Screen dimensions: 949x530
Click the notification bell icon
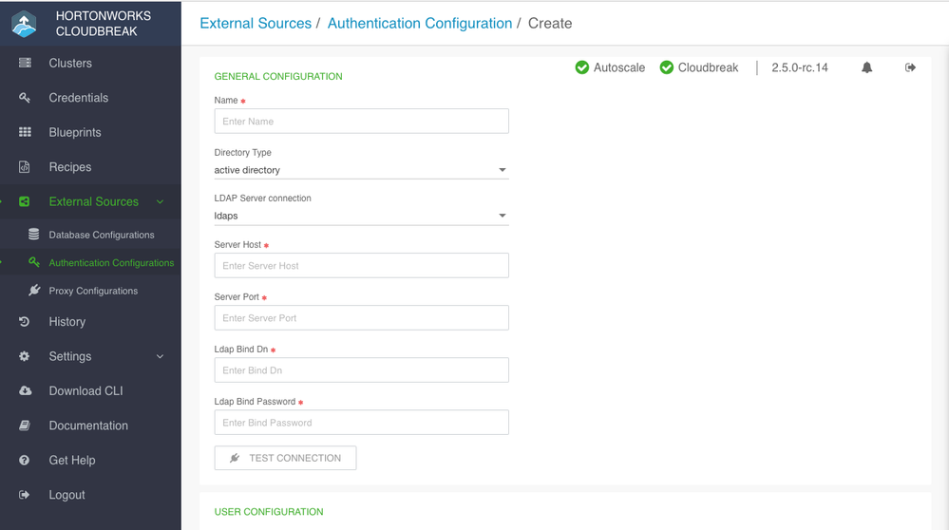pyautogui.click(x=866, y=67)
